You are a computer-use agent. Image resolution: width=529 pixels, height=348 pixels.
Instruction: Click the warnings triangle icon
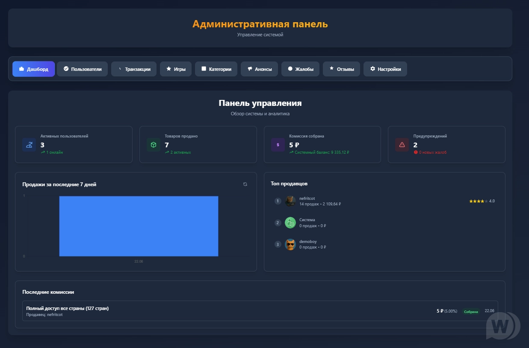point(402,145)
